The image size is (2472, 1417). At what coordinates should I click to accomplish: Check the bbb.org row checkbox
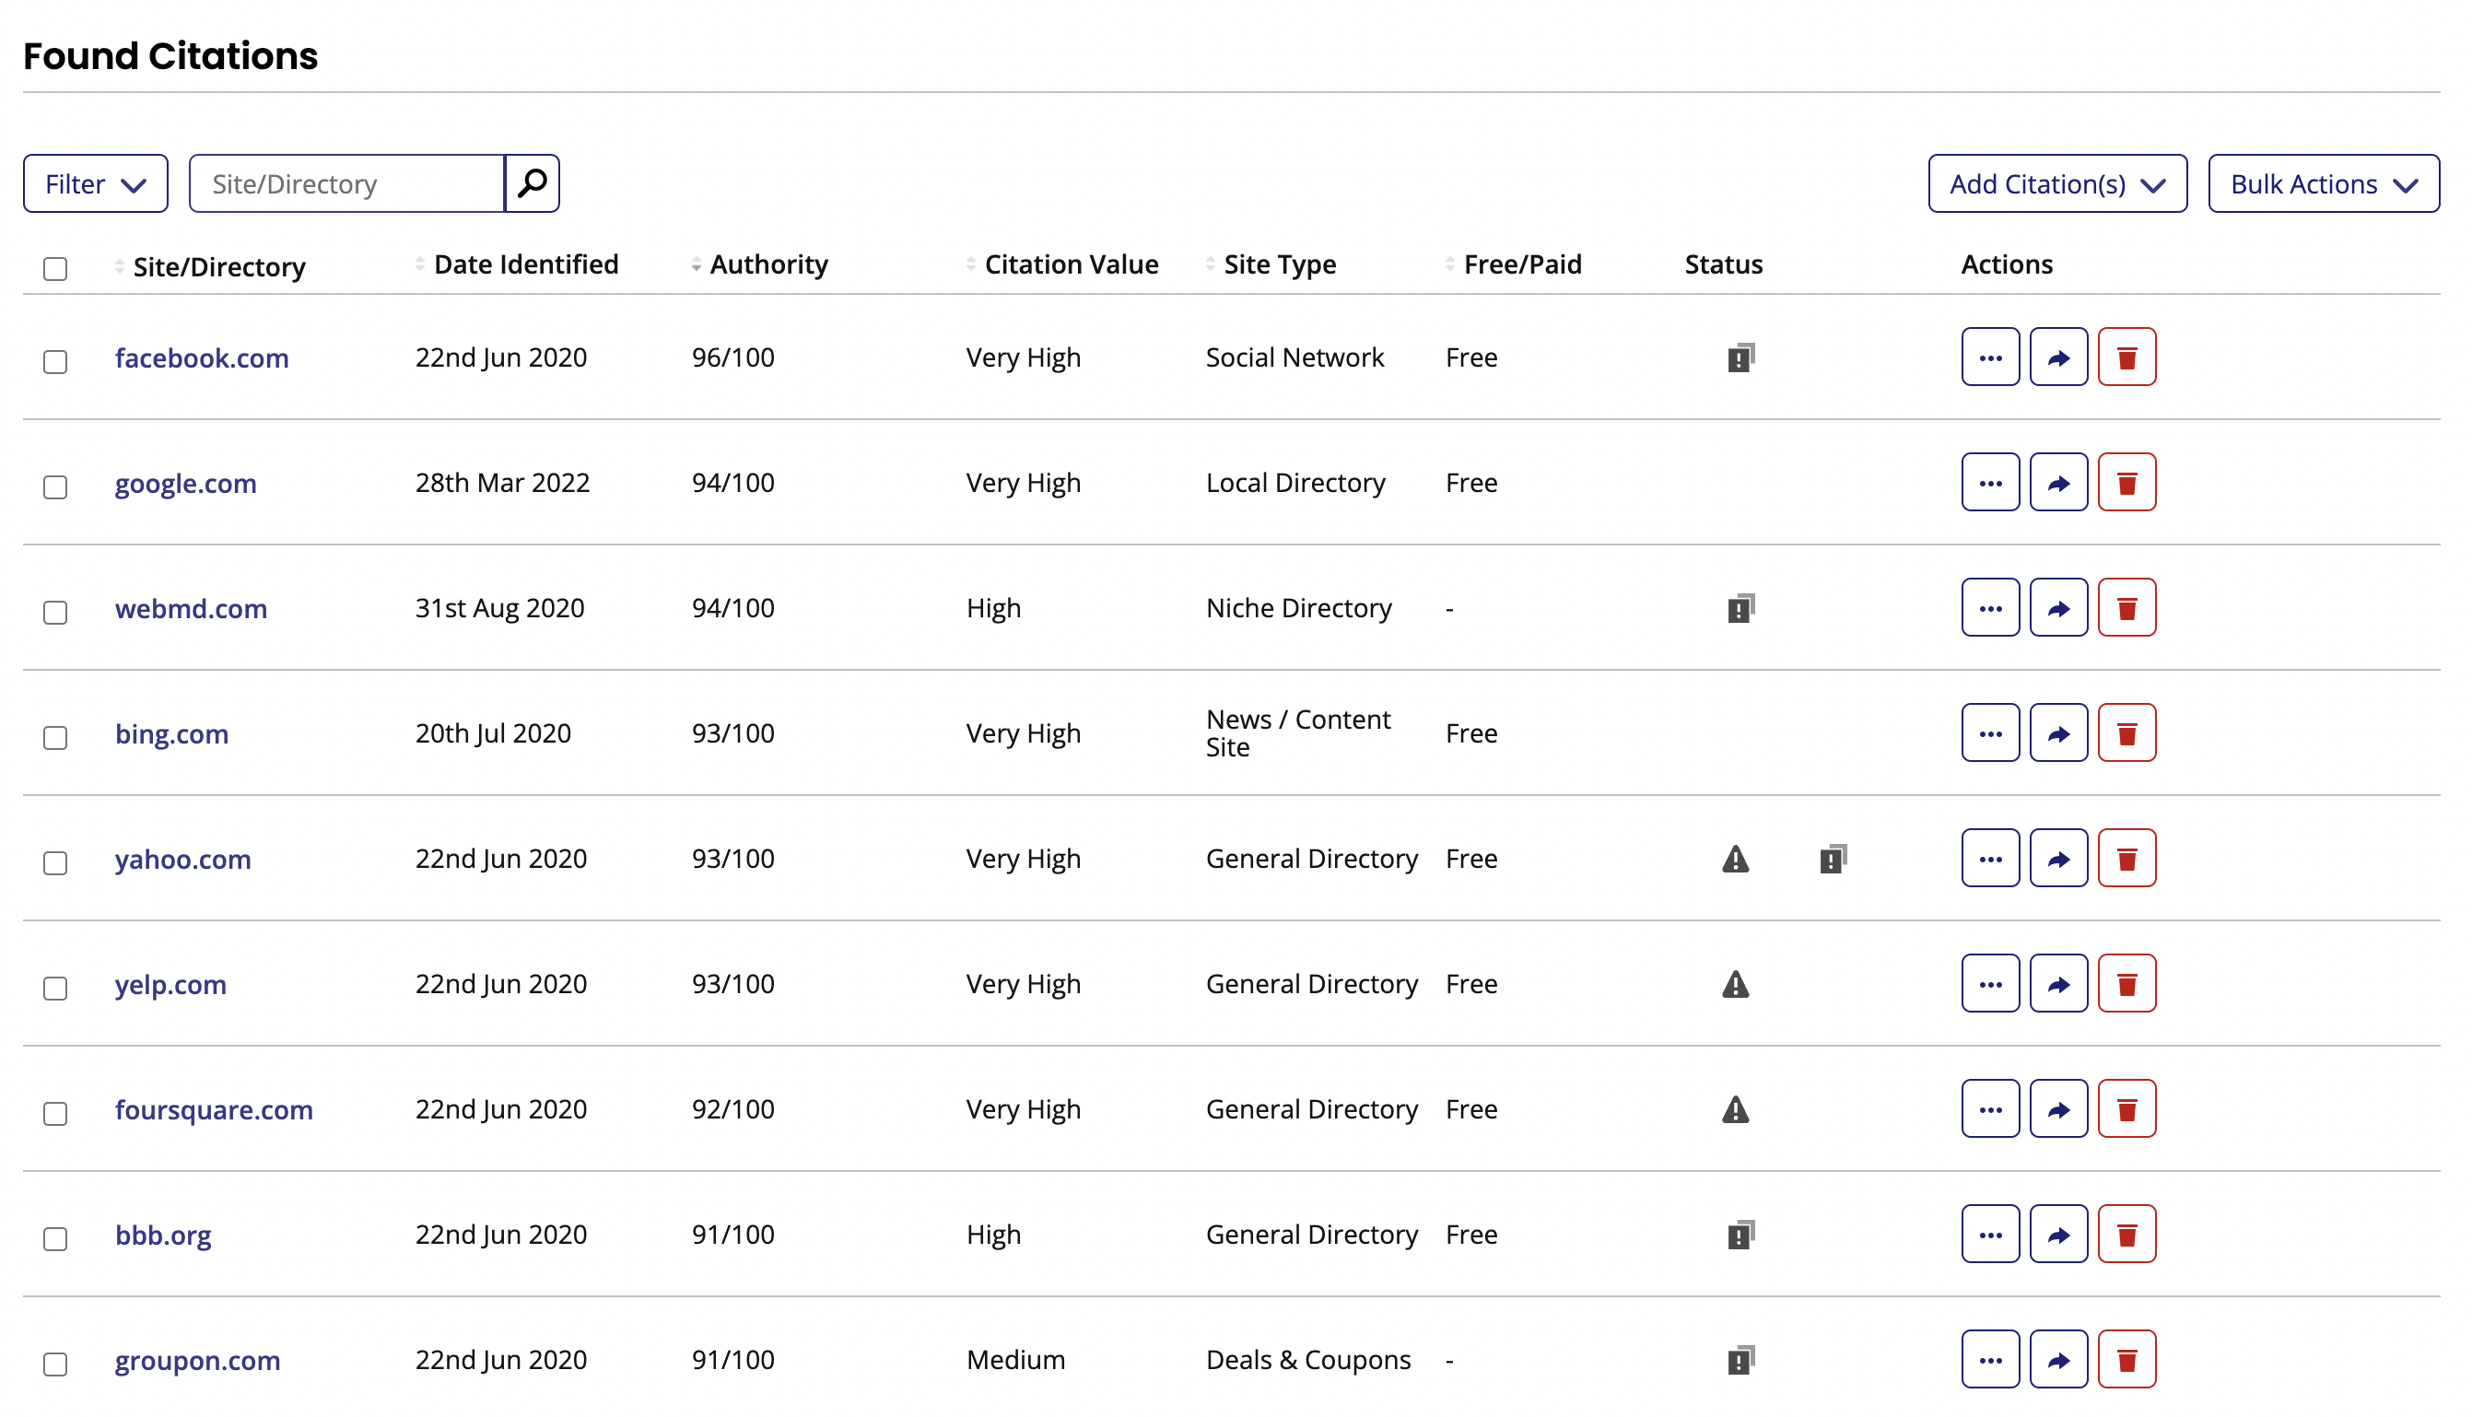tap(55, 1240)
